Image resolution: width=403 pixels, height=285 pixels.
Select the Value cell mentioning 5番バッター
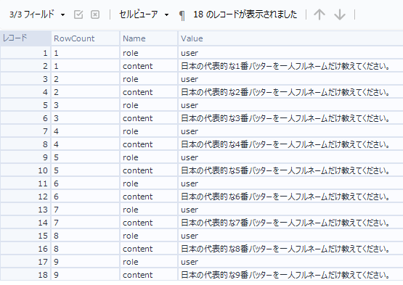(290, 170)
